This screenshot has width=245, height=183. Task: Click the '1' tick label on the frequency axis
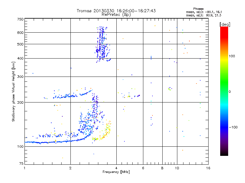point(24,168)
